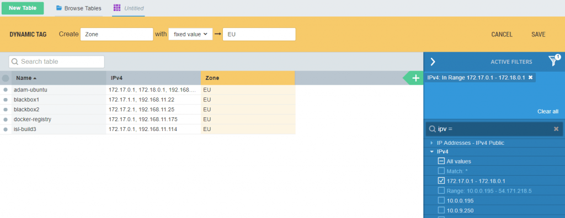This screenshot has height=218, width=565.
Task: Check the Match: * checkbox
Action: [x=441, y=171]
